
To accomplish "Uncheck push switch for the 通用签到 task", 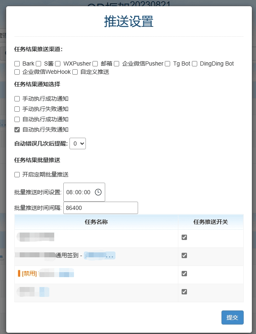I will click(184, 255).
